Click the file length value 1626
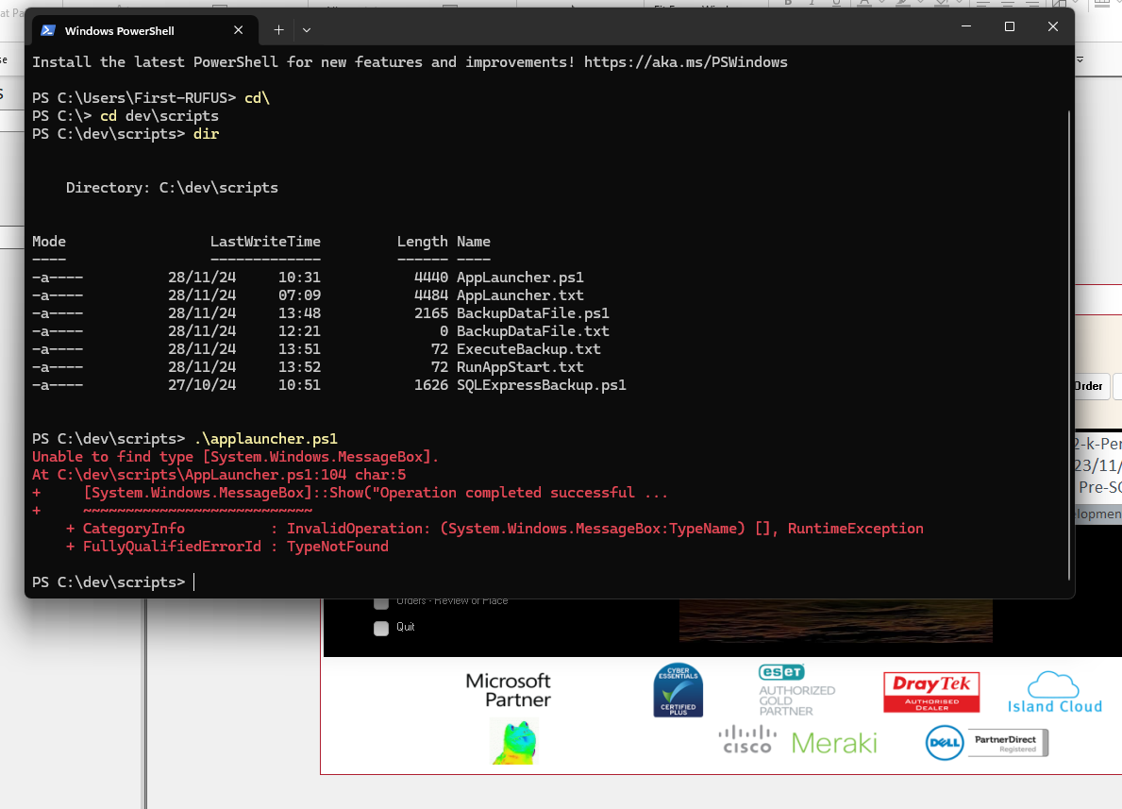 (x=430, y=385)
